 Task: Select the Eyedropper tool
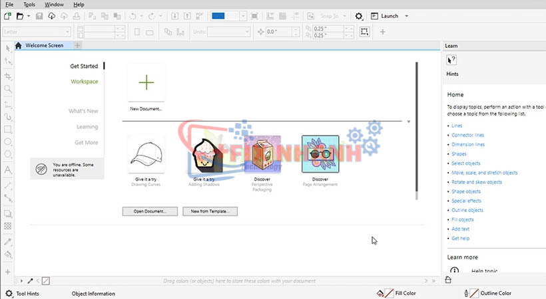pos(8,242)
